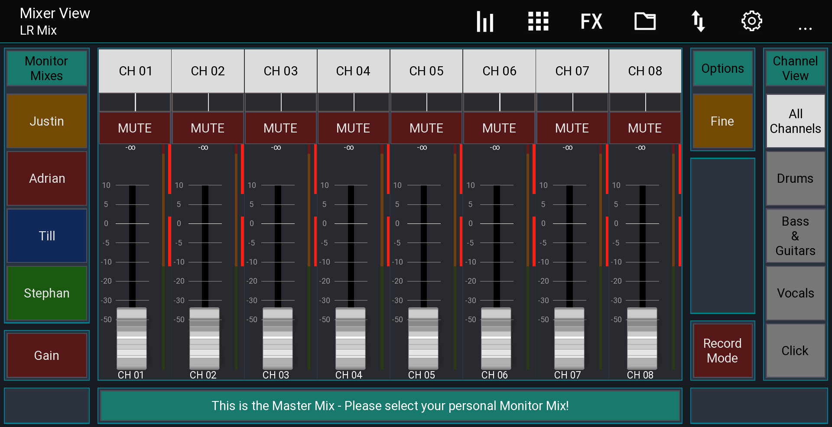832x427 pixels.
Task: Mute channel CH 01
Action: coord(134,128)
